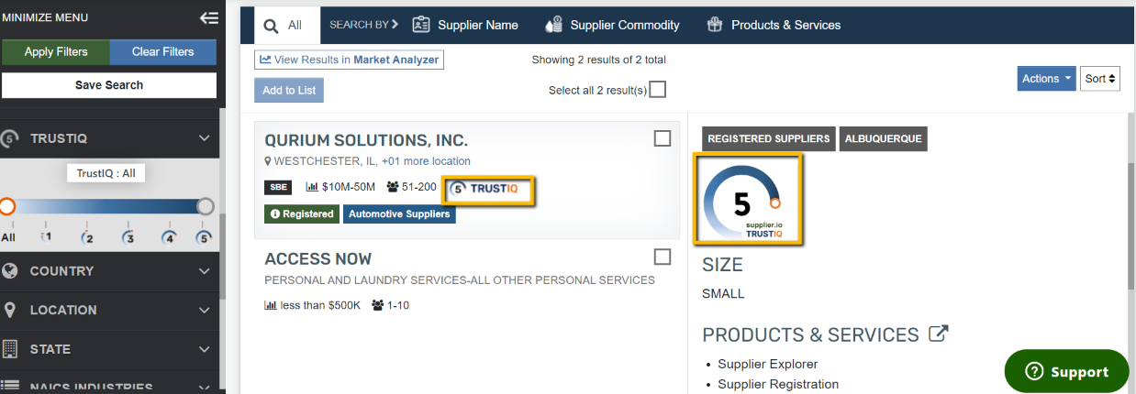Expand the NAICS Industries filter chevron
Viewport: 1136px width, 394px height.
click(205, 388)
